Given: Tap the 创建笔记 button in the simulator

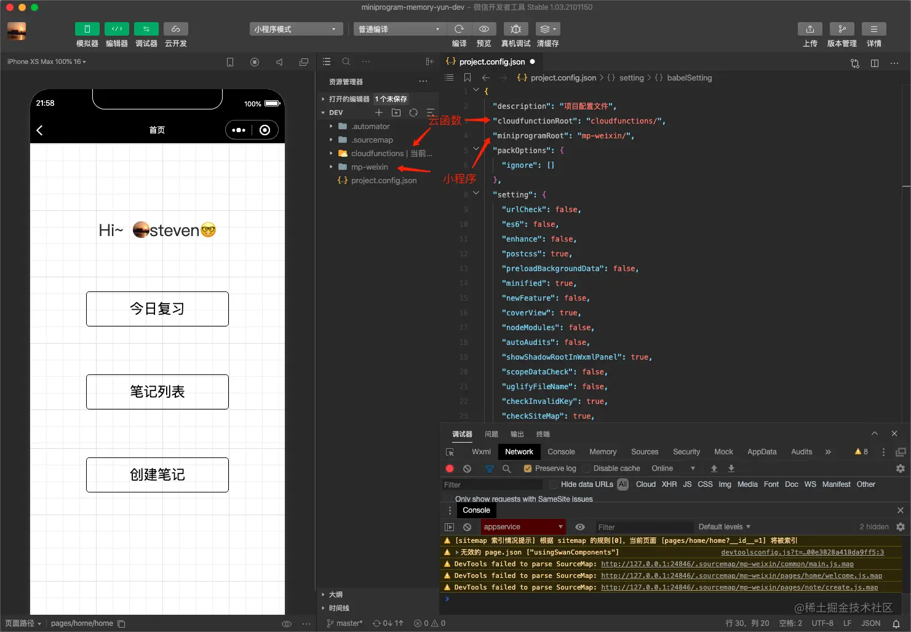Looking at the screenshot, I should click(x=157, y=475).
